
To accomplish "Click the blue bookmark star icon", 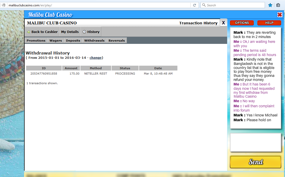I will pyautogui.click(x=270, y=5).
